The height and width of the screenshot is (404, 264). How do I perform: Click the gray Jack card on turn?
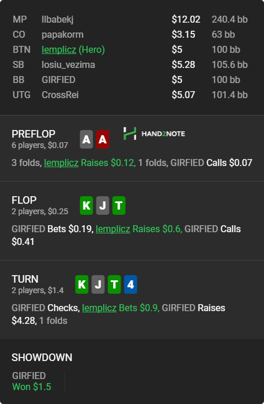pyautogui.click(x=98, y=284)
